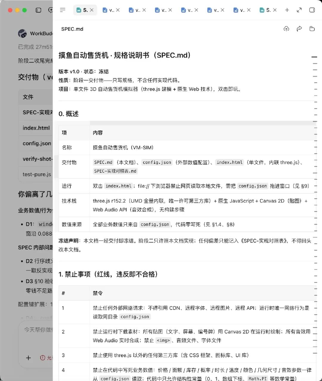Click the section heading 0. 概述
Screen dimensions: 322x381
(x=69, y=114)
